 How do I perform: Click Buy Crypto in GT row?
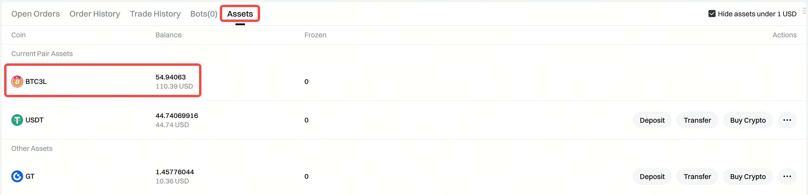coord(748,176)
